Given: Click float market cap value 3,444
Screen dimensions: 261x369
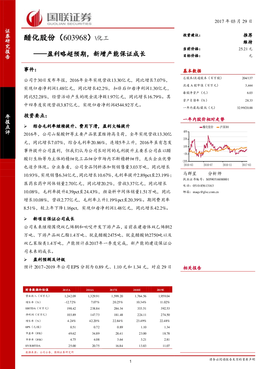Looking at the screenshot, I should (x=249, y=85).
